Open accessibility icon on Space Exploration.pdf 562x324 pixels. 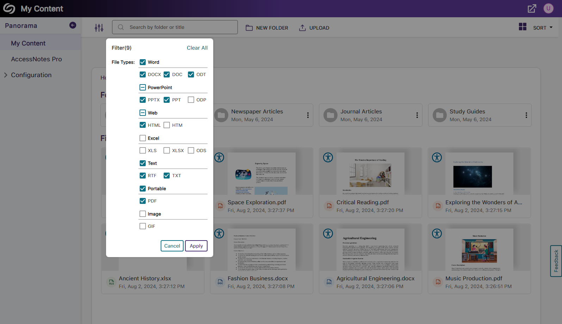click(219, 157)
